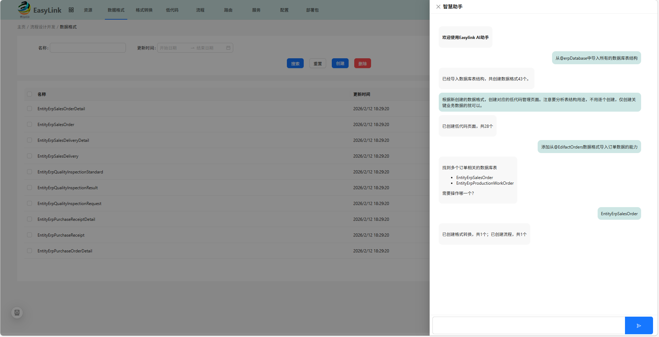Check the EntityErpPurchaseOrderDetail row checkbox
Image resolution: width=659 pixels, height=337 pixels.
click(29, 251)
